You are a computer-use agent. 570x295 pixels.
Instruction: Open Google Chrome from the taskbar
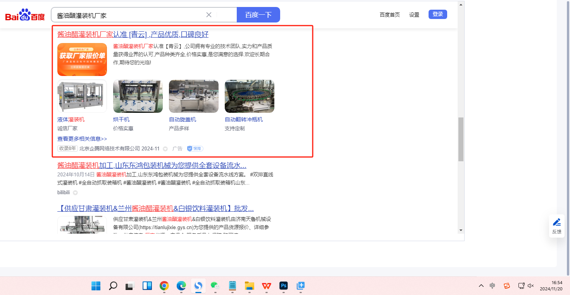pyautogui.click(x=164, y=286)
